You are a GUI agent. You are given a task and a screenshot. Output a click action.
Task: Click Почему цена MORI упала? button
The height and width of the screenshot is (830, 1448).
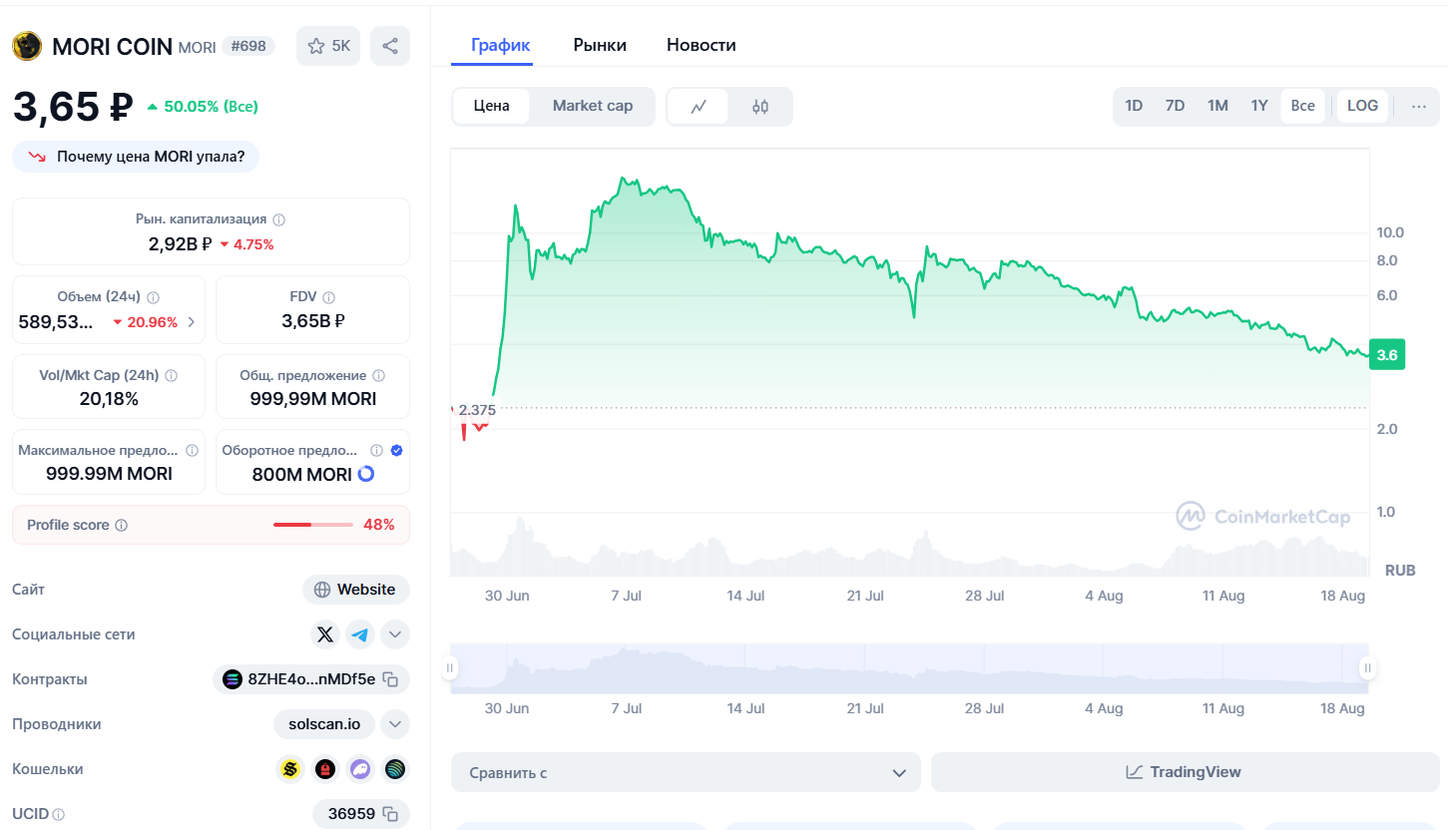[x=136, y=157]
